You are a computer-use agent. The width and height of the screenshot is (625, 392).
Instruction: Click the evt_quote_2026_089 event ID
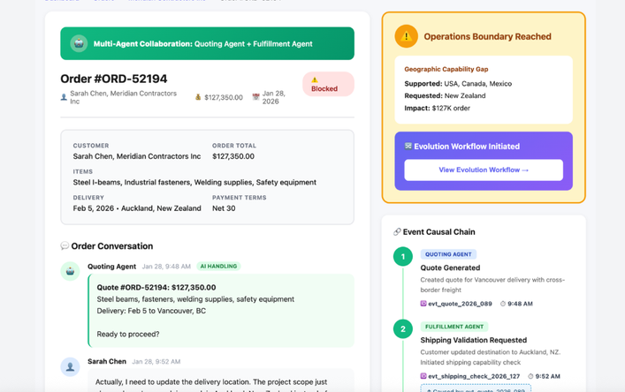click(460, 304)
